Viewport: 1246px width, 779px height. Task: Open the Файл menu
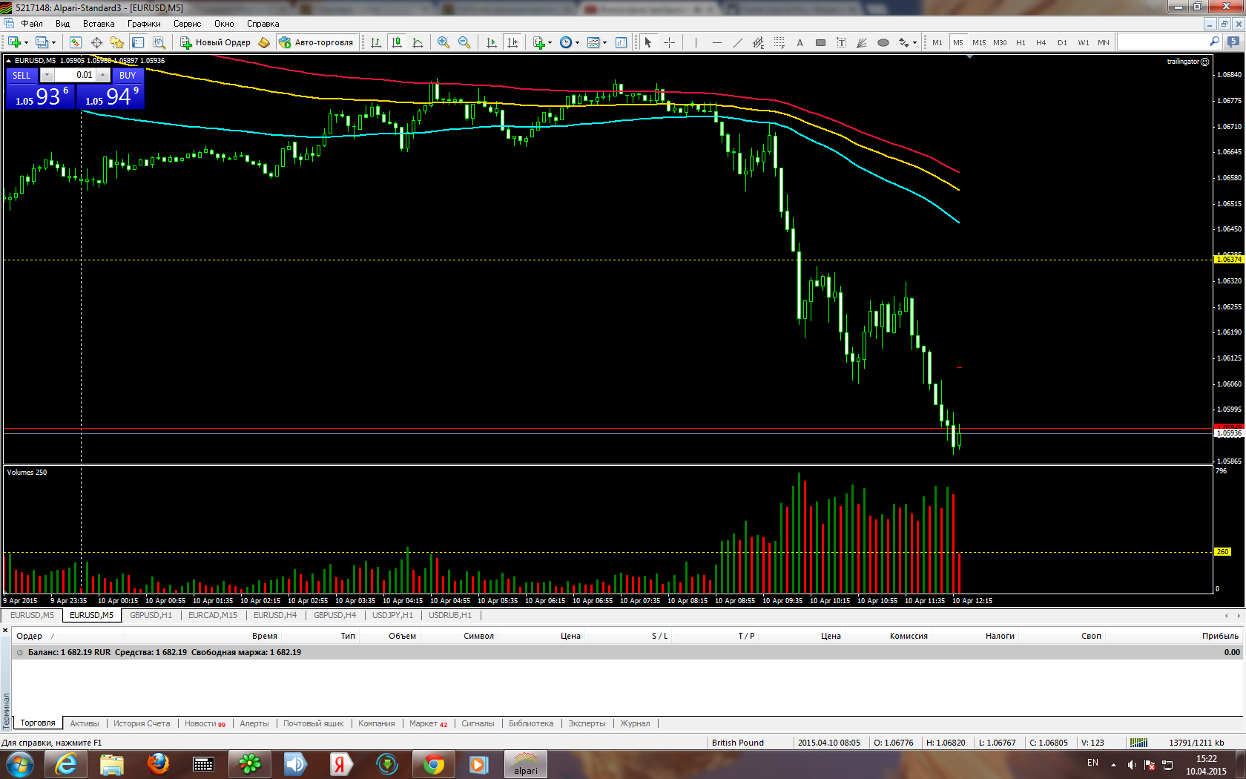point(32,24)
